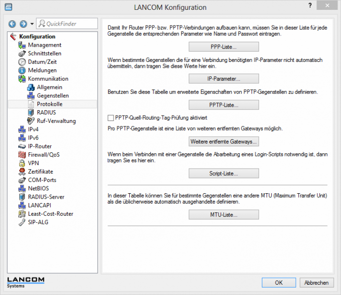The width and height of the screenshot is (341, 295).
Task: Click the back navigation arrow
Action: tap(12, 24)
